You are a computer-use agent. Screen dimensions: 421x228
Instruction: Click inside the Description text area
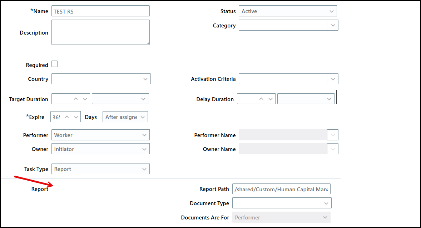[100, 32]
